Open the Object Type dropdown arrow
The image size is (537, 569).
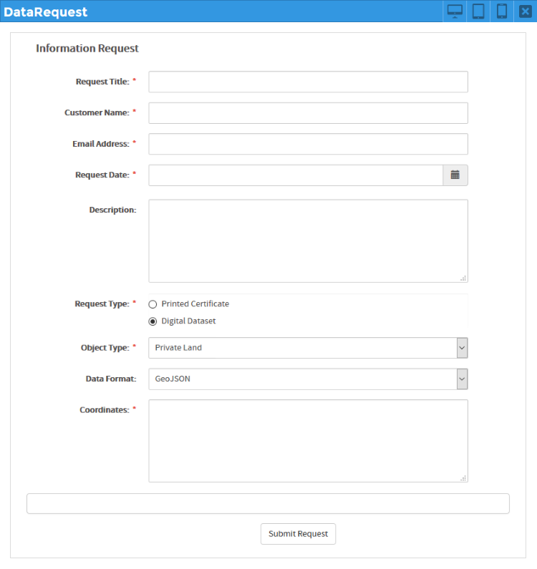tap(462, 348)
